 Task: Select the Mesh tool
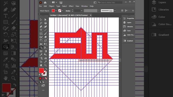(41, 51)
